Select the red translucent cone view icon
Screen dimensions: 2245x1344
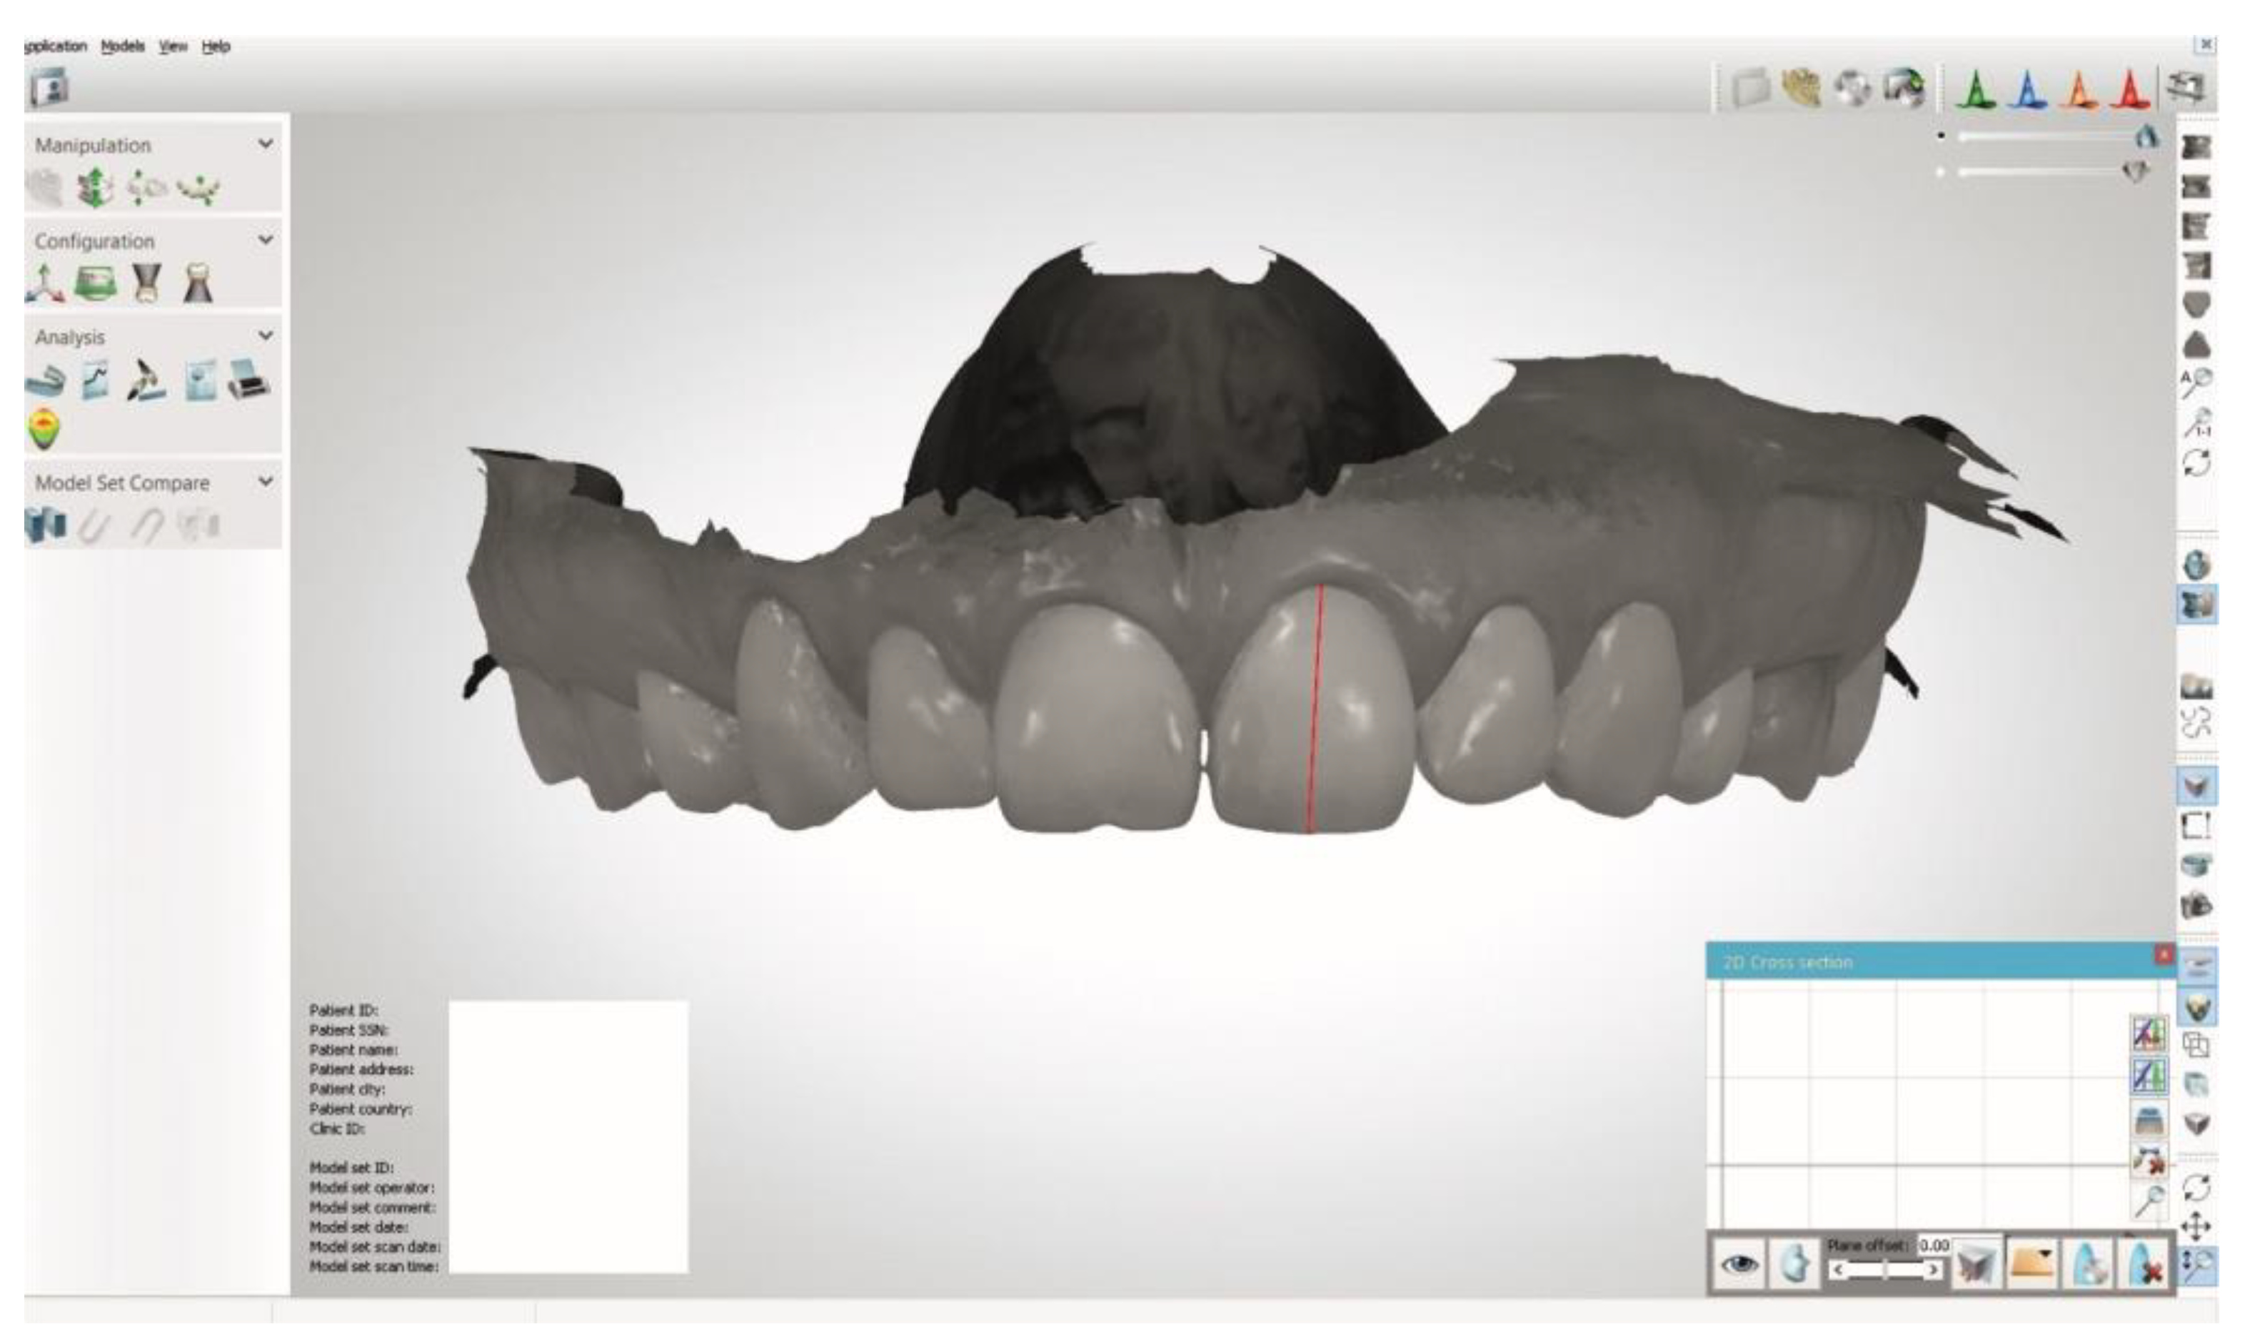click(2130, 91)
